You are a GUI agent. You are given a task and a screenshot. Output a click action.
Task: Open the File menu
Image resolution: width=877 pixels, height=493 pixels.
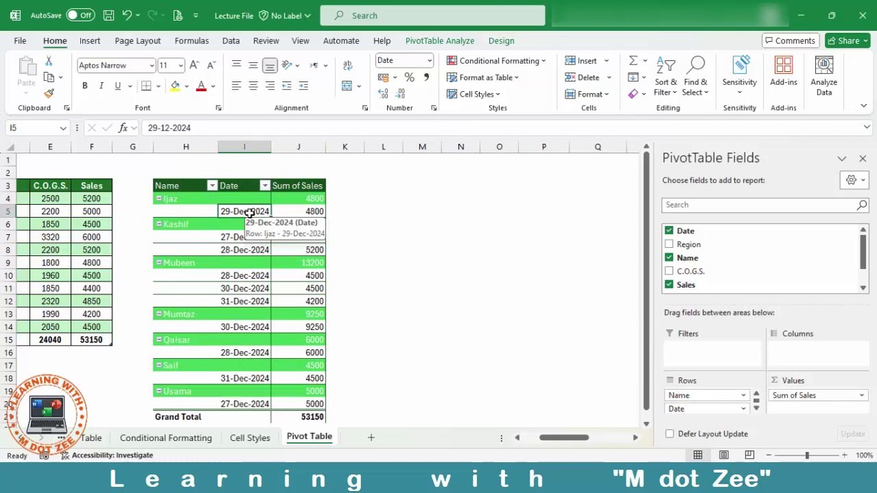tap(20, 41)
